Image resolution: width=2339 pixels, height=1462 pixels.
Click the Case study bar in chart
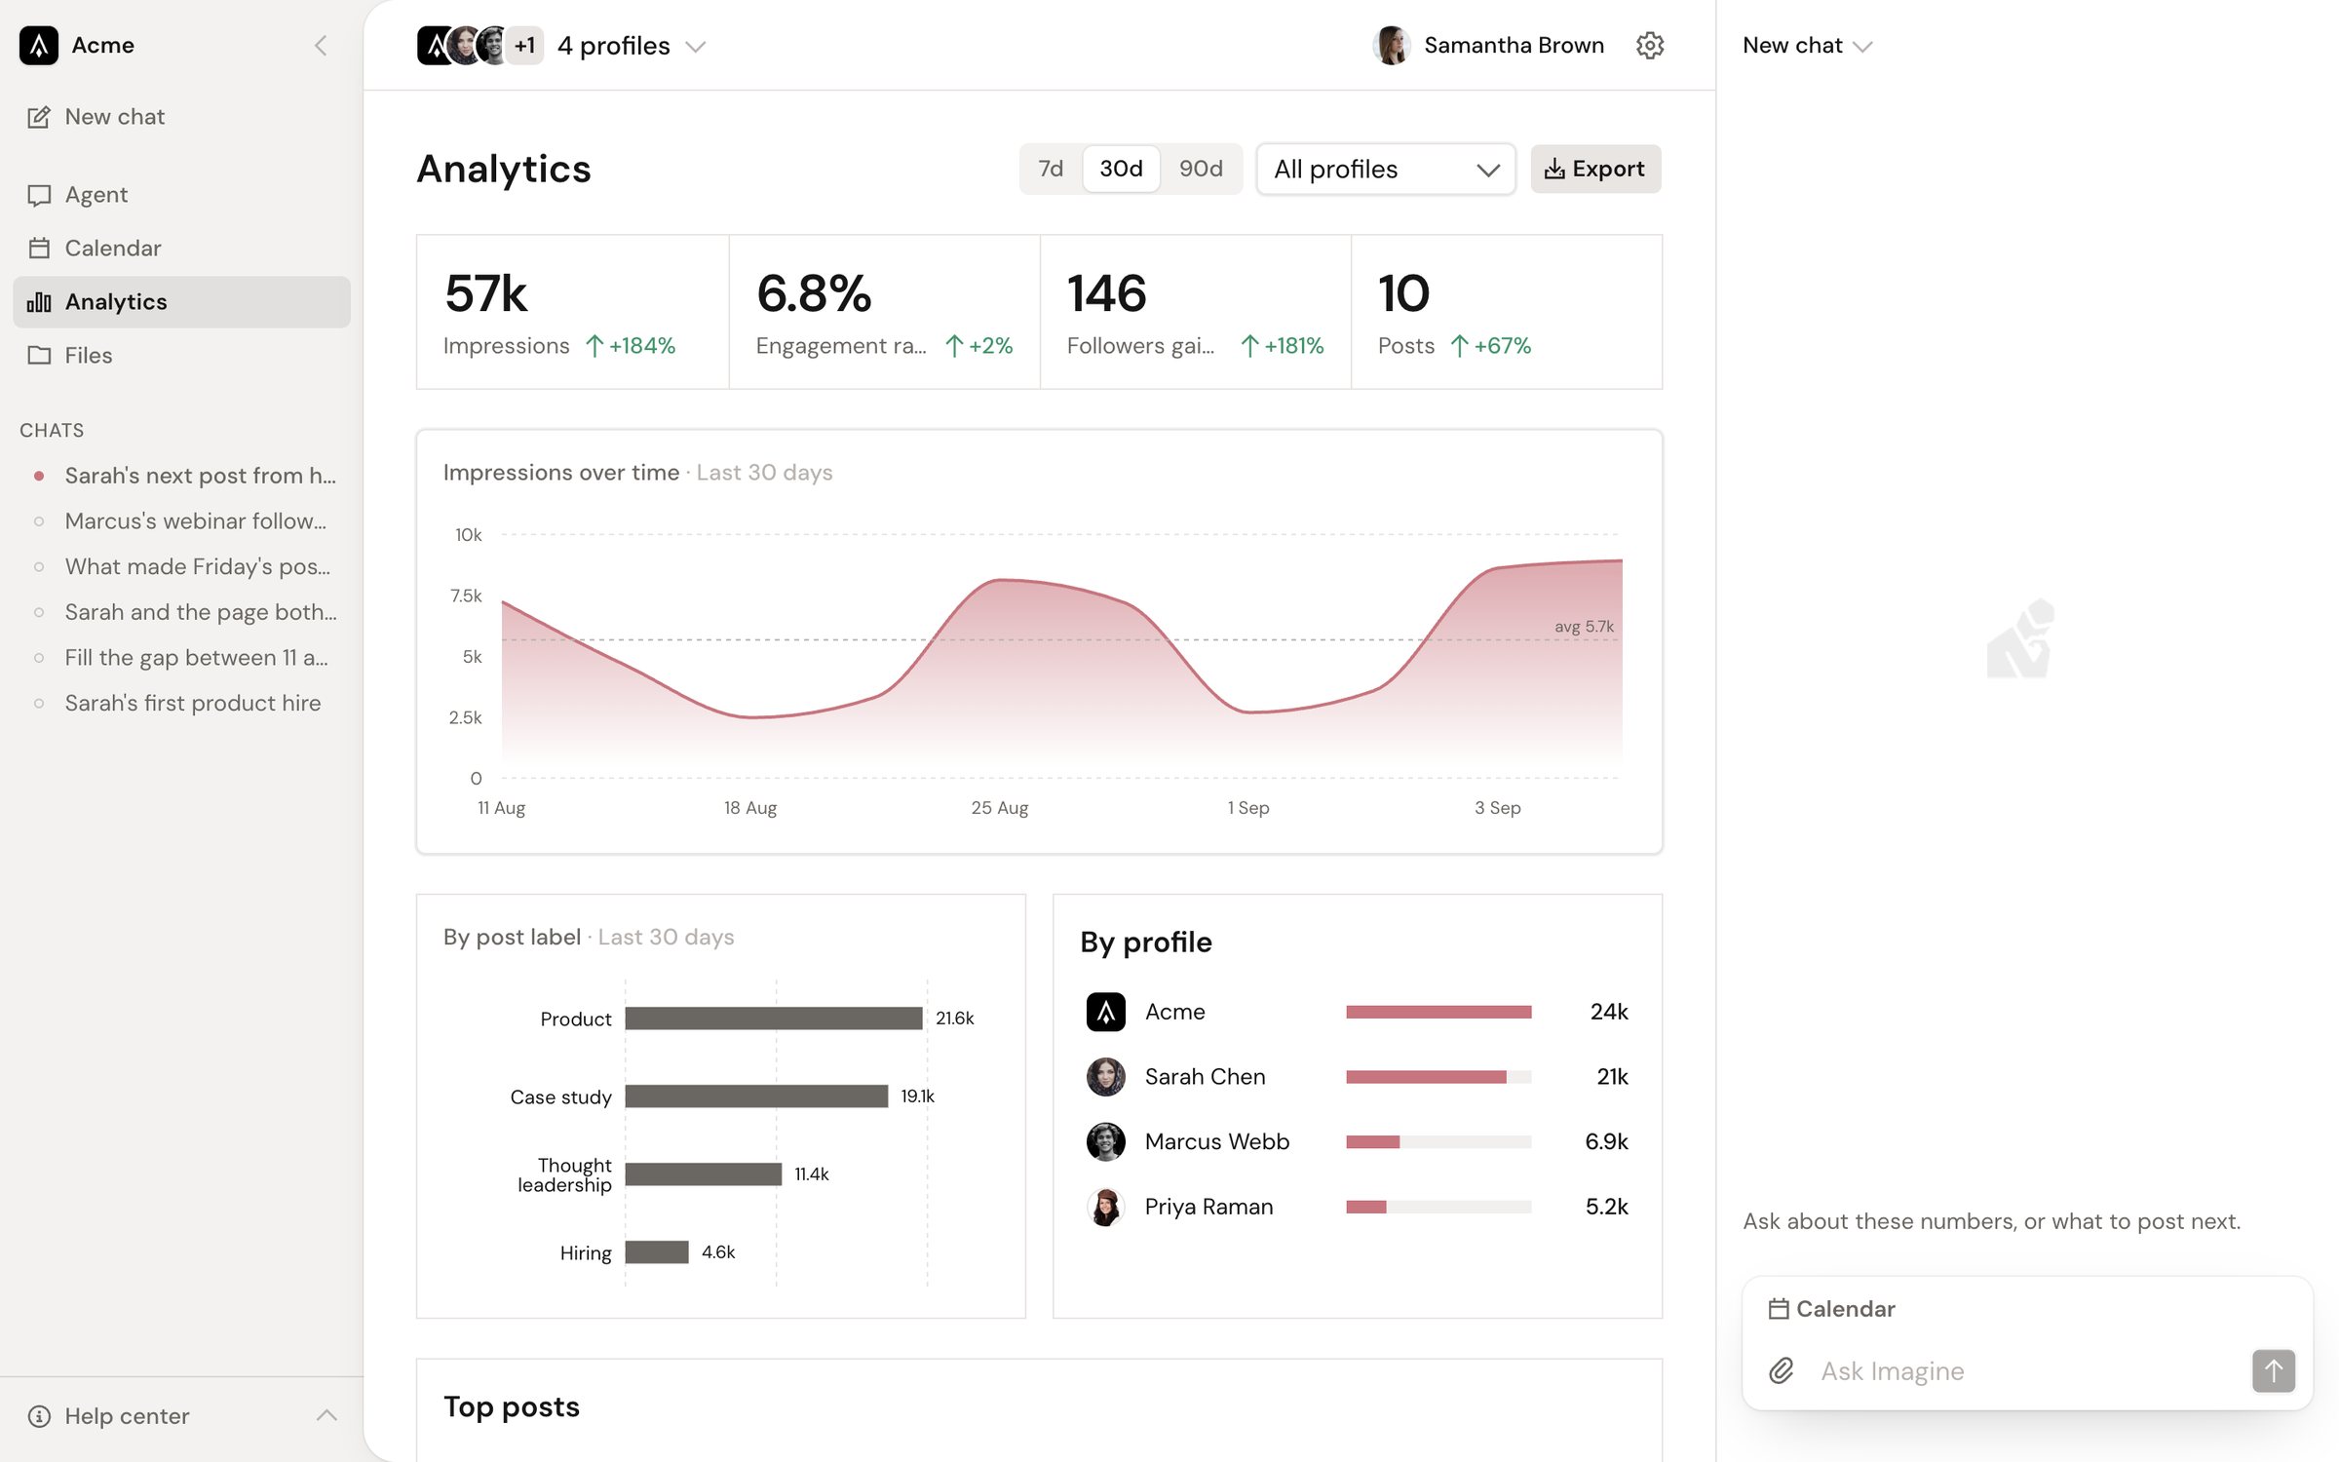[756, 1096]
